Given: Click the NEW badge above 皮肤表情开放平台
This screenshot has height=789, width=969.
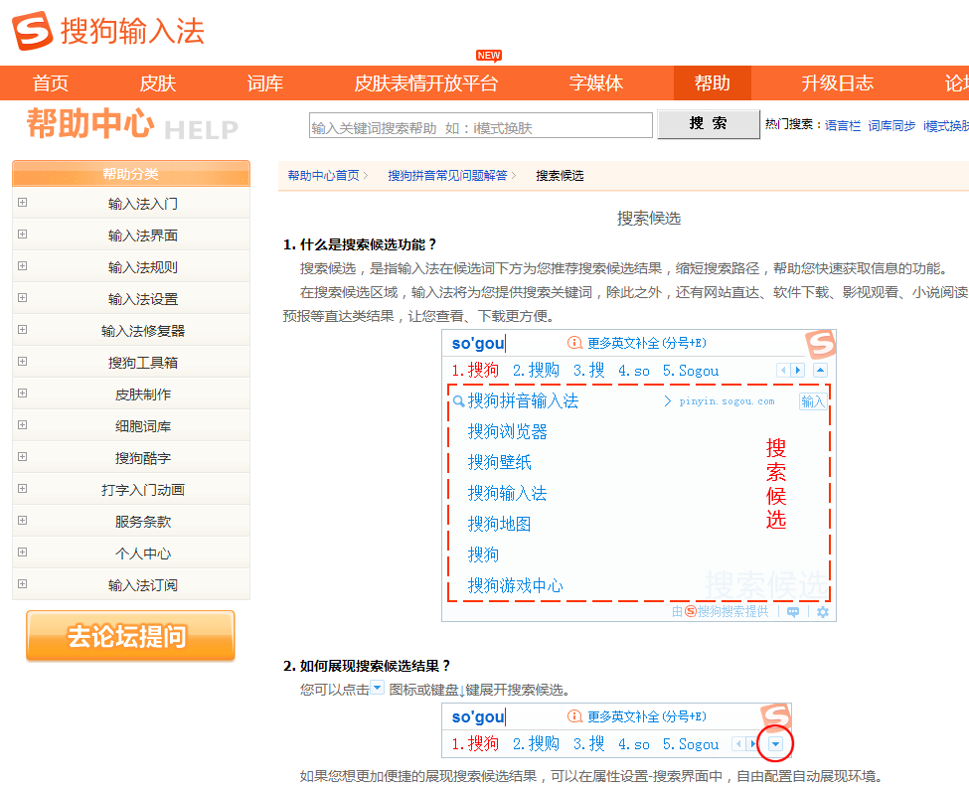Looking at the screenshot, I should [x=487, y=56].
